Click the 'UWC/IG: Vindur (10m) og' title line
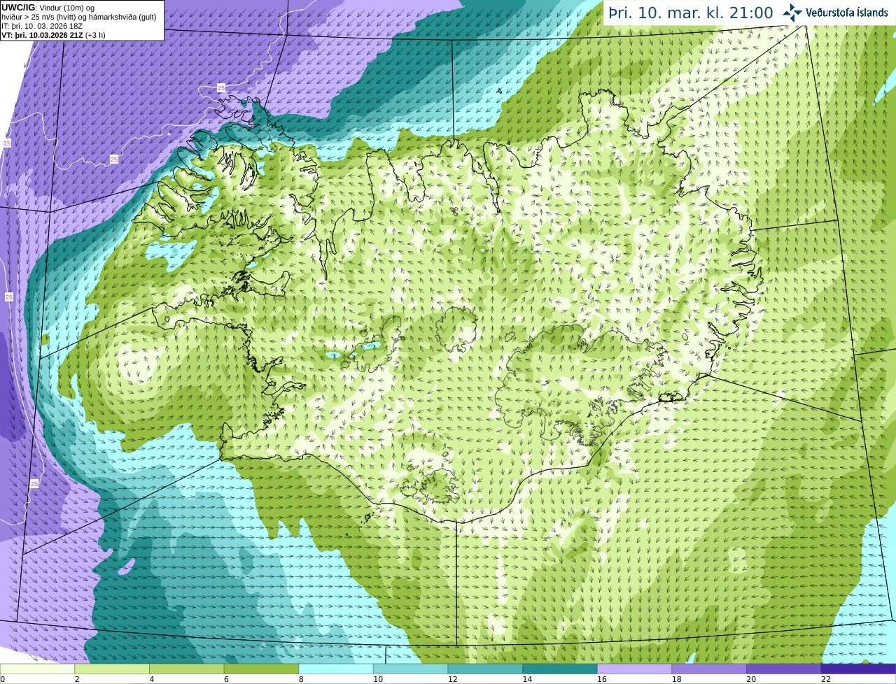The height and width of the screenshot is (684, 896). coord(48,8)
